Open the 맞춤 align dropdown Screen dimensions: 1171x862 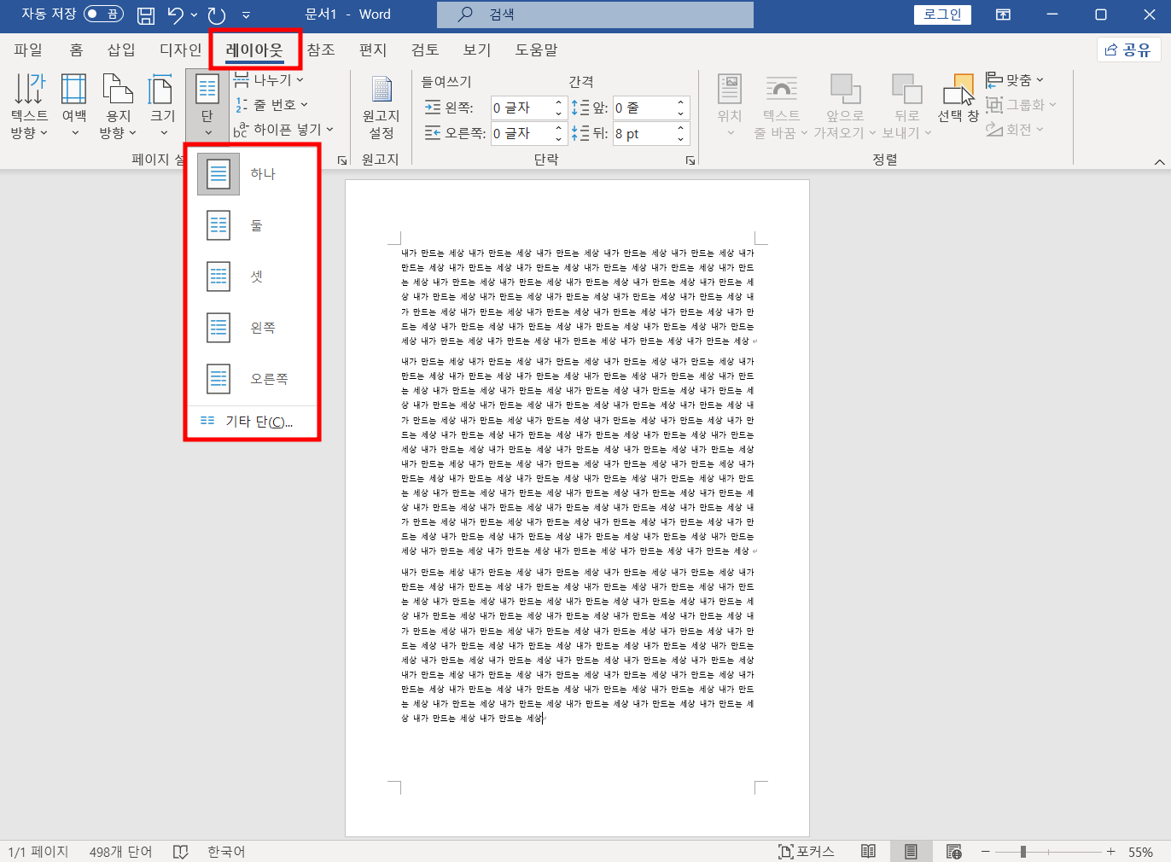pos(1015,80)
